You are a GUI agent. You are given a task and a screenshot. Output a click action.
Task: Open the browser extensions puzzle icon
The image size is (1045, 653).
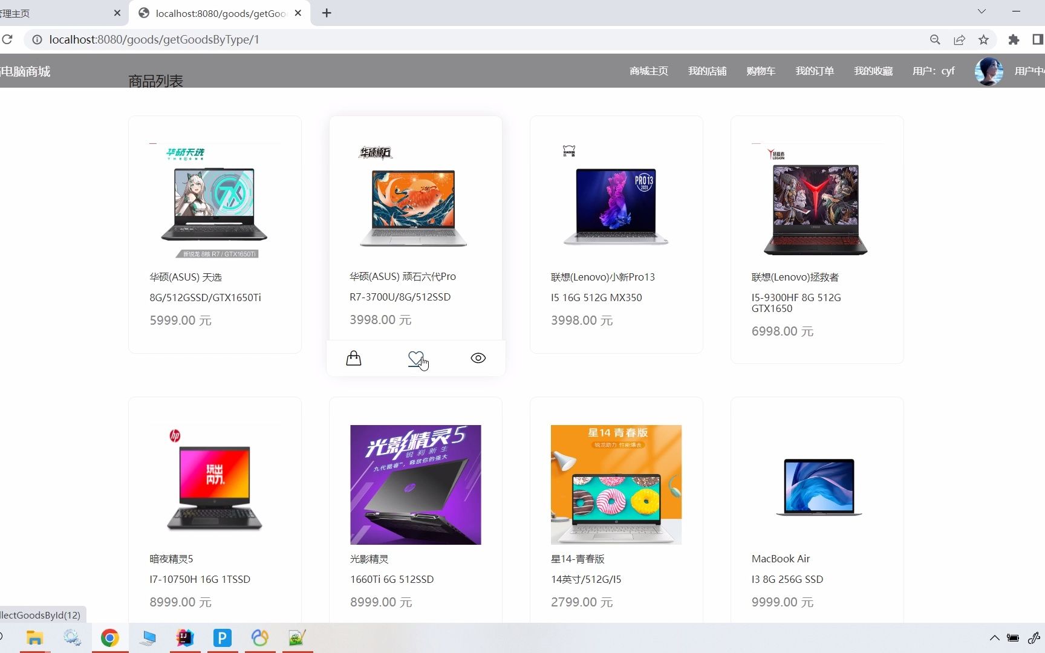1014,39
